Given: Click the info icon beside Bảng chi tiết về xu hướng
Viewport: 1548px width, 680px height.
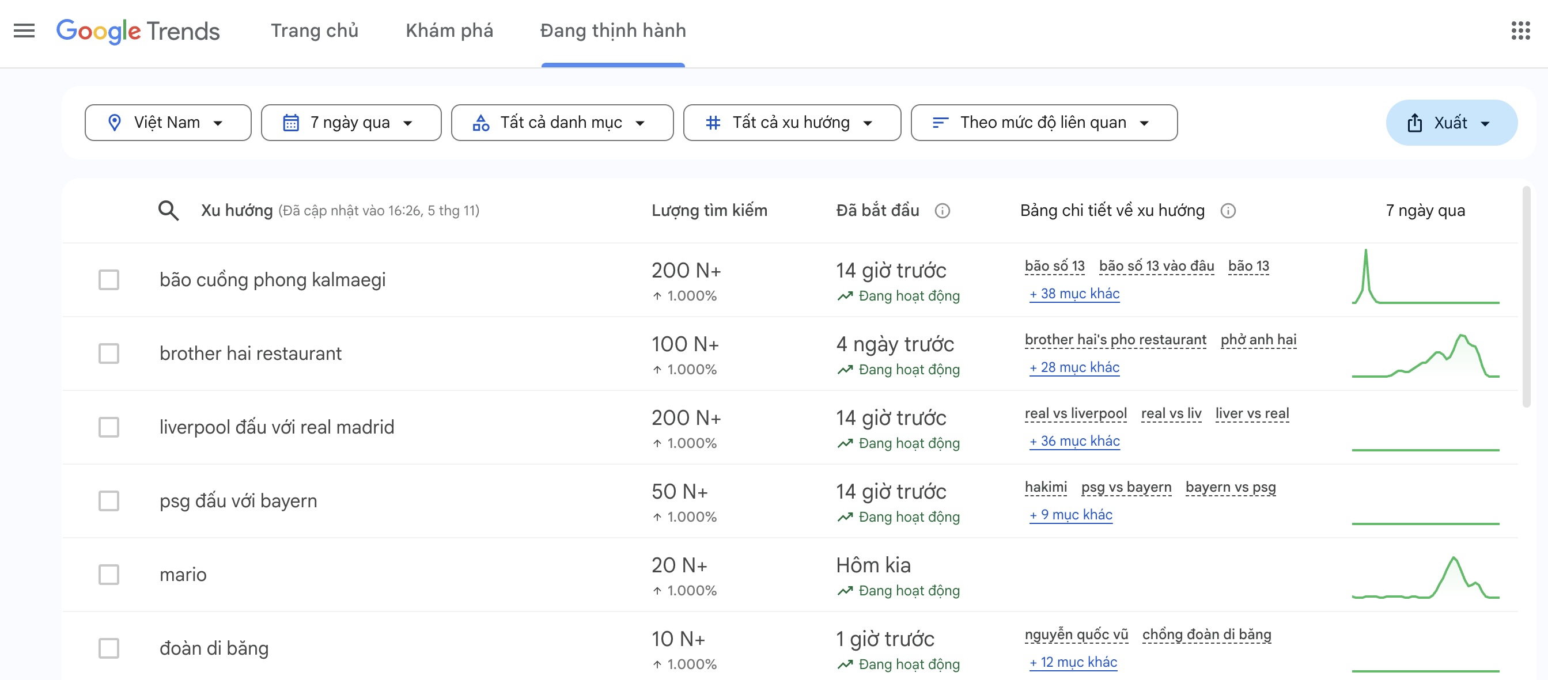Looking at the screenshot, I should [1228, 211].
